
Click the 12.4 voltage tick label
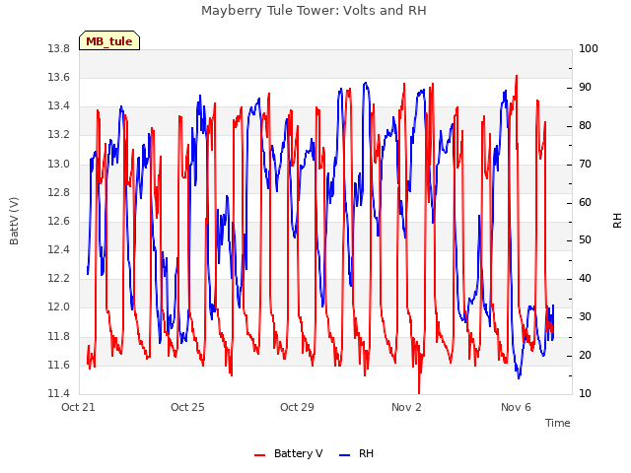[59, 249]
